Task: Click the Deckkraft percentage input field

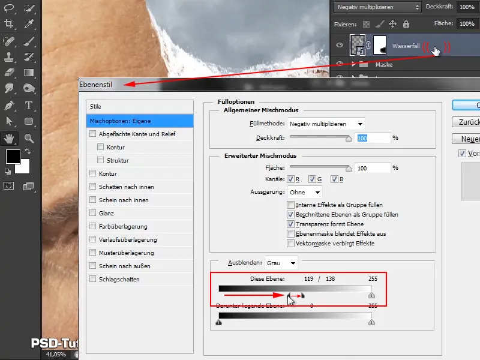Action: [372, 138]
